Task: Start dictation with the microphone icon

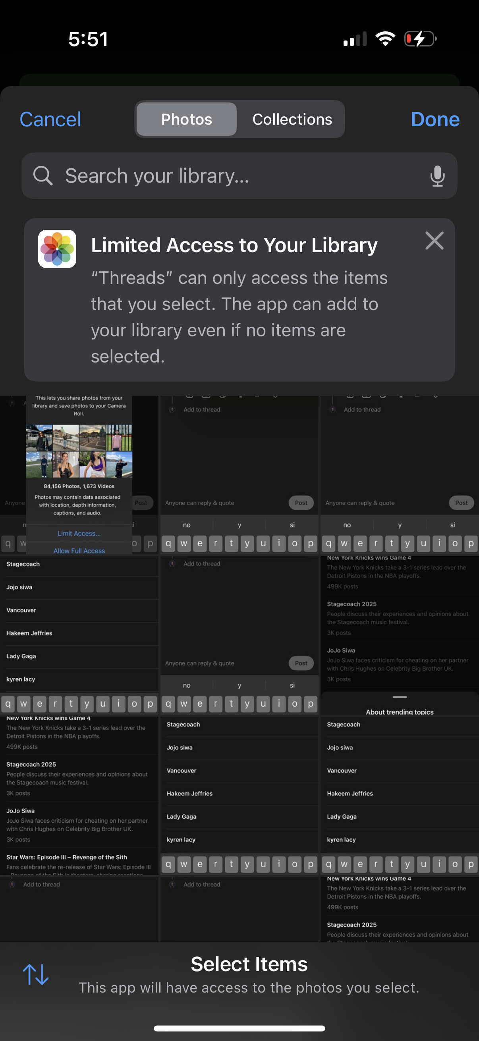Action: pos(437,175)
